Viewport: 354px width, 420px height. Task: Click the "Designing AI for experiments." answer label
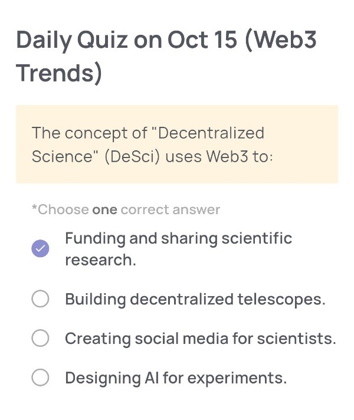click(x=175, y=378)
